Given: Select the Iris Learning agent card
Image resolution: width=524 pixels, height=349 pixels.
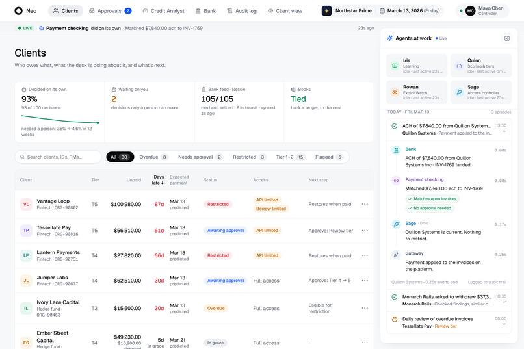Looking at the screenshot, I should point(417,66).
